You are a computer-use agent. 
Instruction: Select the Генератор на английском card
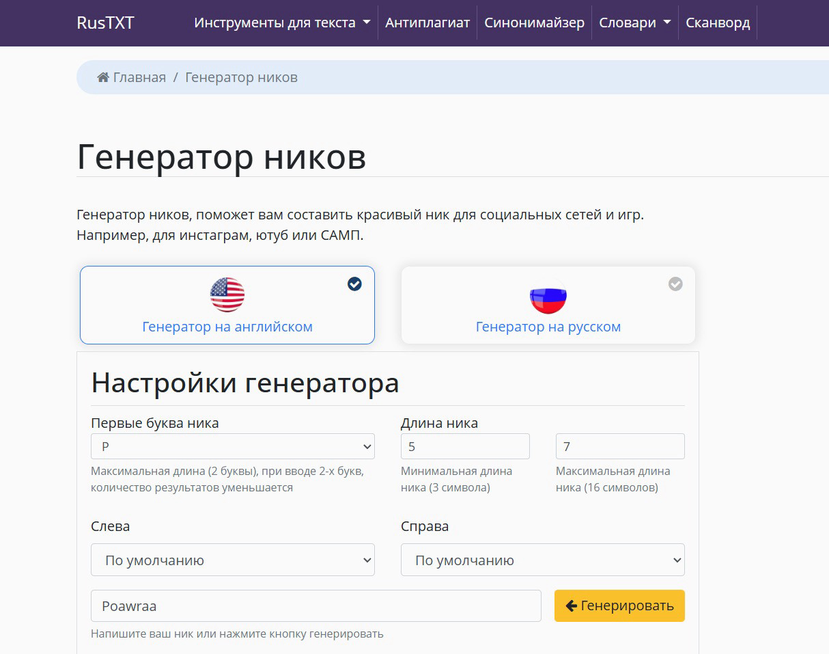click(x=227, y=305)
